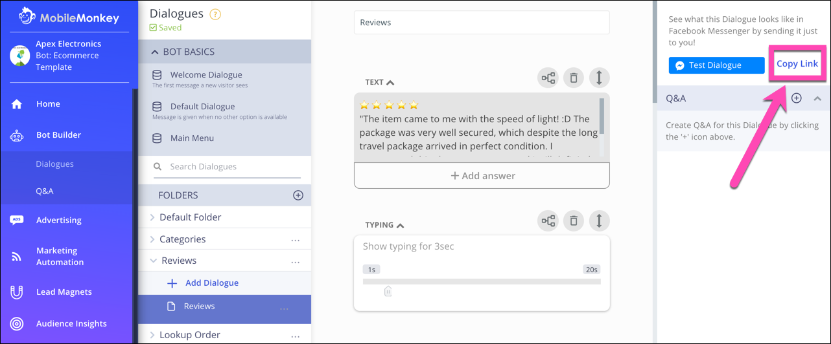Open options dots for Reviews folder
Screen dimensions: 831x344
[x=296, y=262]
